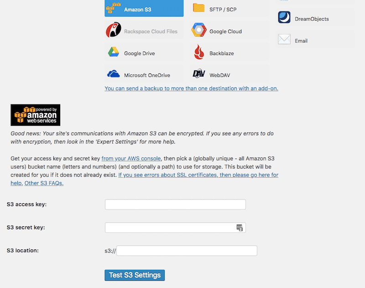The height and width of the screenshot is (288, 365).
Task: Click the Email envelope icon
Action: click(x=284, y=39)
